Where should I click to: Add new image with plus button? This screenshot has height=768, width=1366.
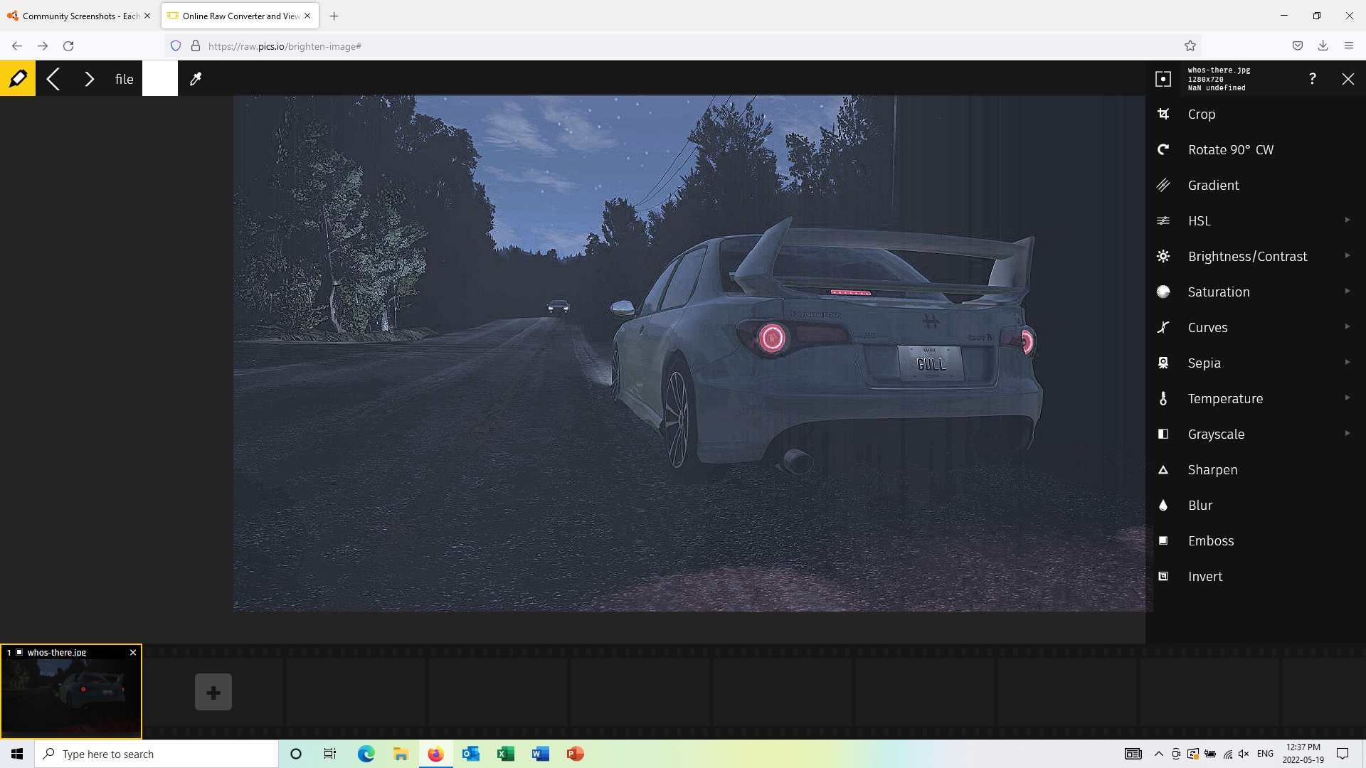click(213, 692)
